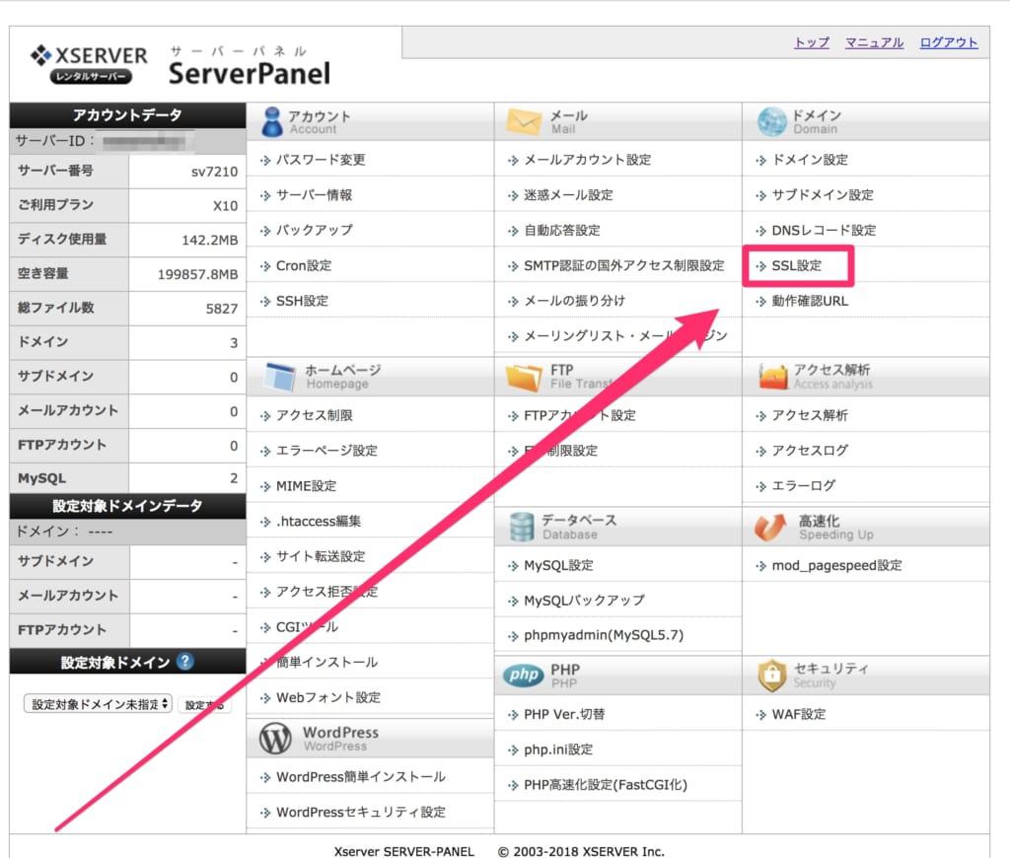This screenshot has width=1010, height=858.
Task: Open SSL設定
Action: (797, 265)
